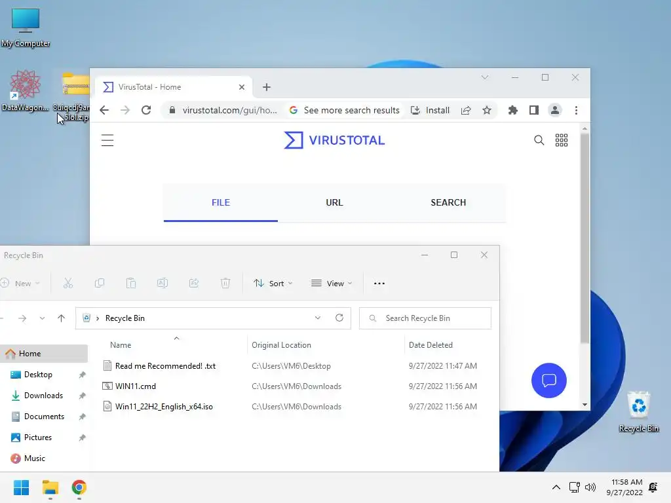Open Documents in Explorer sidebar
Viewport: 671px width, 503px height.
(x=45, y=416)
